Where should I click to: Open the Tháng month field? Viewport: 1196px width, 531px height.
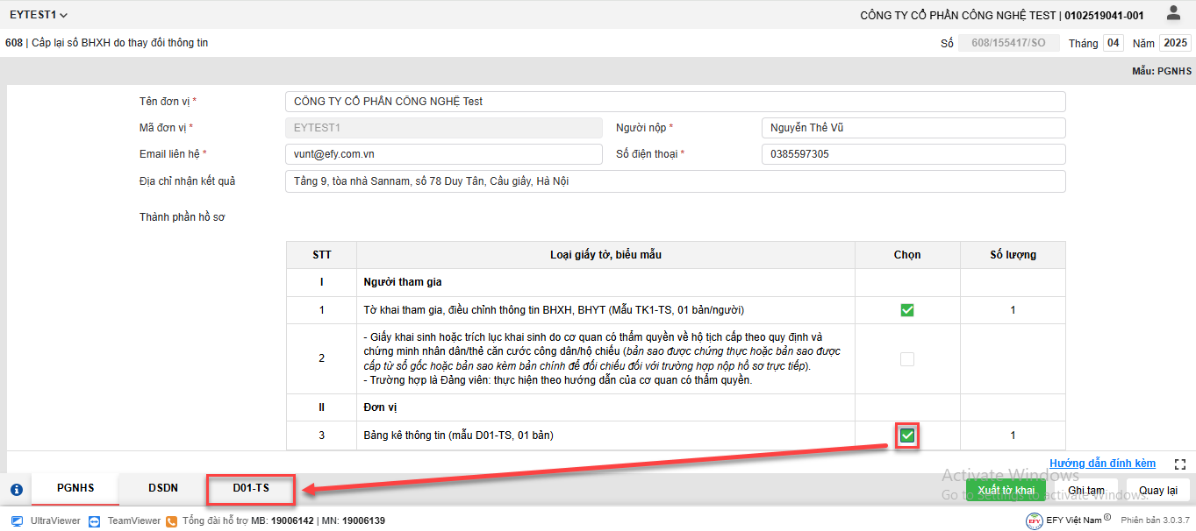tap(1113, 43)
